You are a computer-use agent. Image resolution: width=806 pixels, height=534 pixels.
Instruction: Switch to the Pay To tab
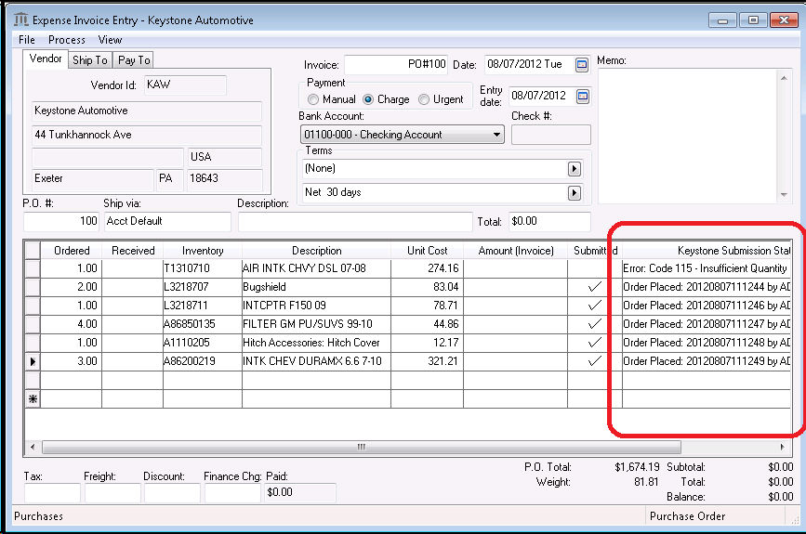point(134,60)
